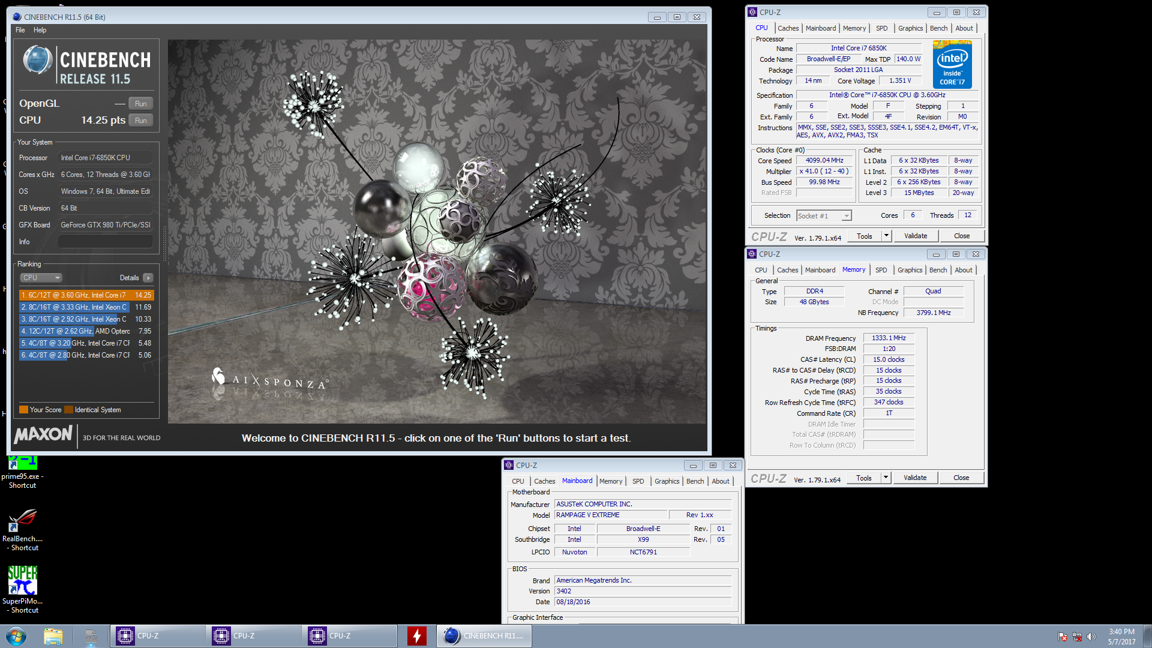Click CPU-Z title icon in top CPU-Z window

752,12
